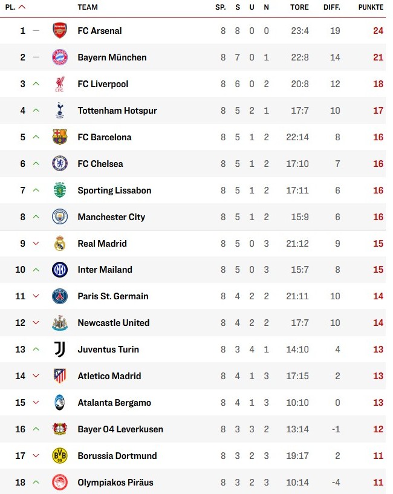Click the FC Liverpool crest icon

[x=60, y=84]
